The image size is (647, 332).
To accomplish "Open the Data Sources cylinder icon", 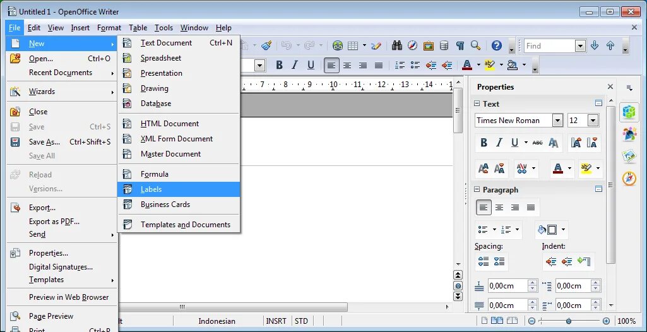I will pyautogui.click(x=444, y=45).
